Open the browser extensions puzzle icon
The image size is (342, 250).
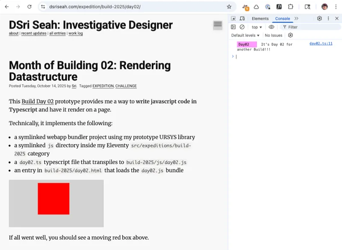tap(291, 7)
